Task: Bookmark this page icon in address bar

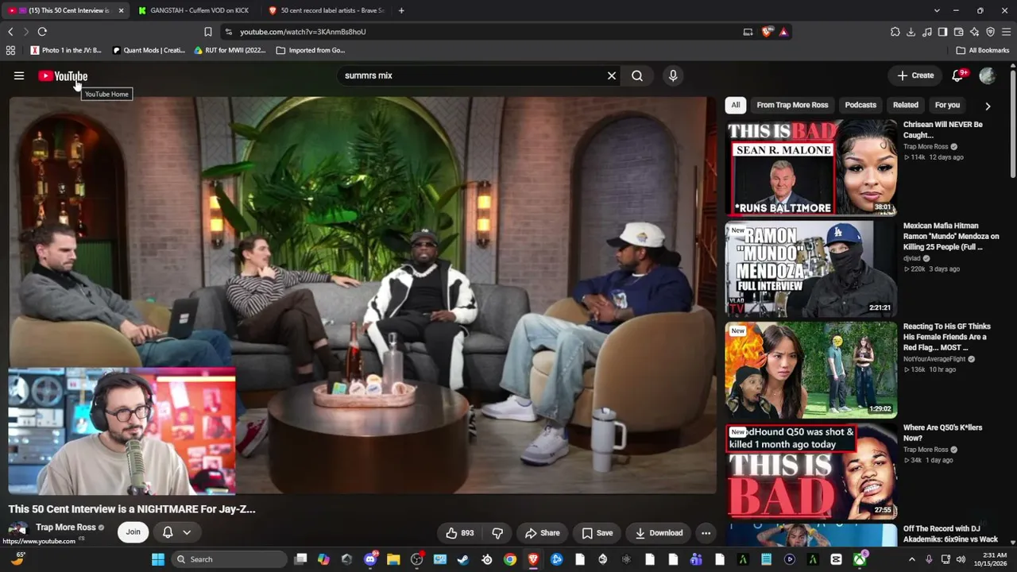Action: [208, 32]
